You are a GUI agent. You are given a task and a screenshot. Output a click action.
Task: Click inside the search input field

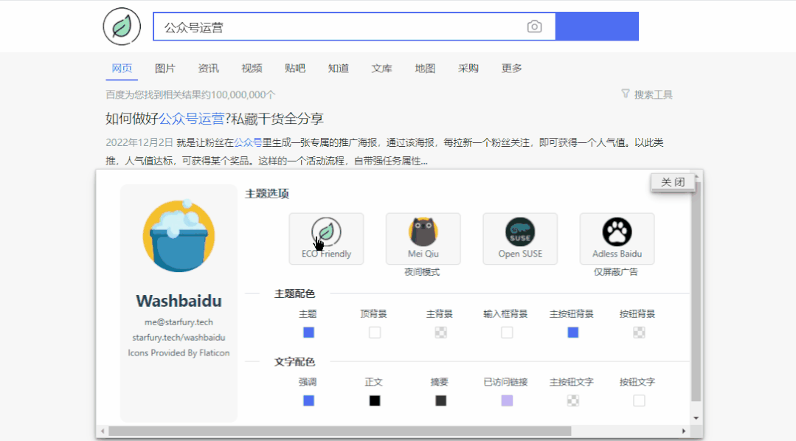click(332, 26)
